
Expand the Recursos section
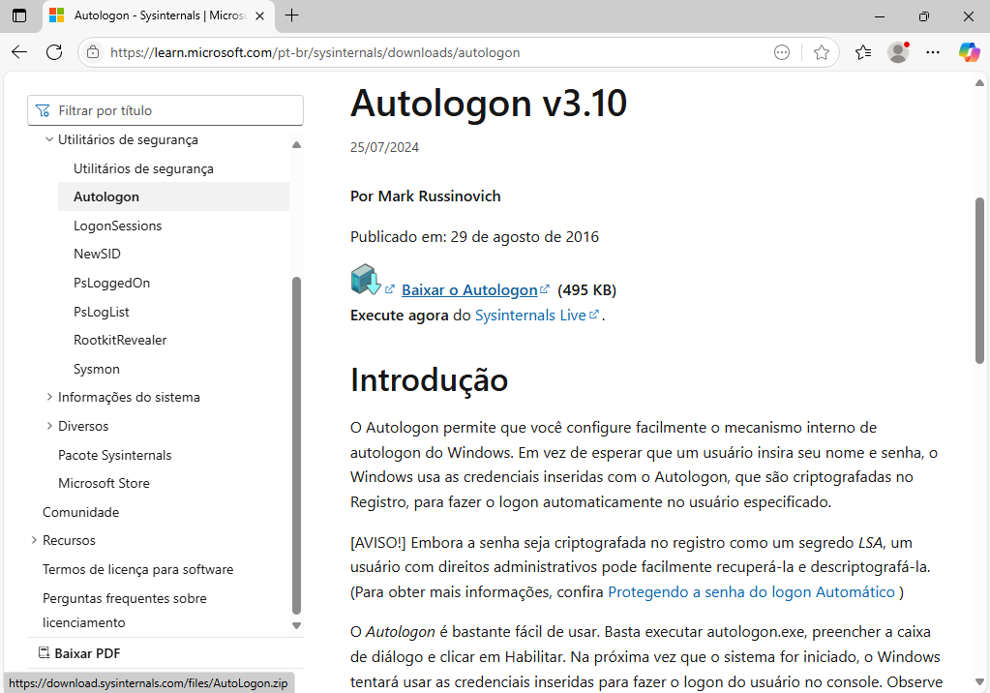34,540
